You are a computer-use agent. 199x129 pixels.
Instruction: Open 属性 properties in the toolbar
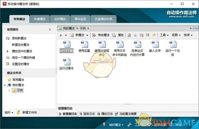(x=118, y=35)
